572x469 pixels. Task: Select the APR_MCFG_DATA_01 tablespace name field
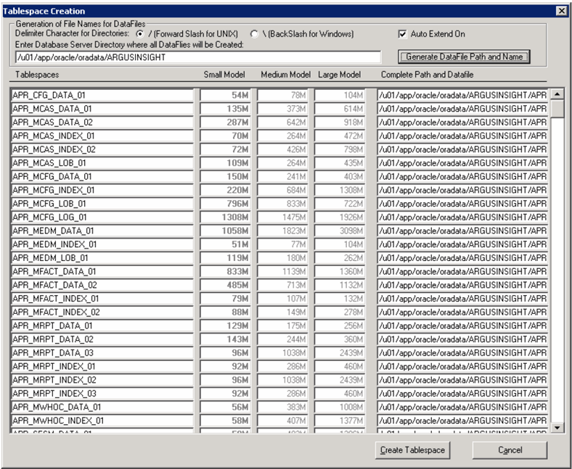point(102,176)
